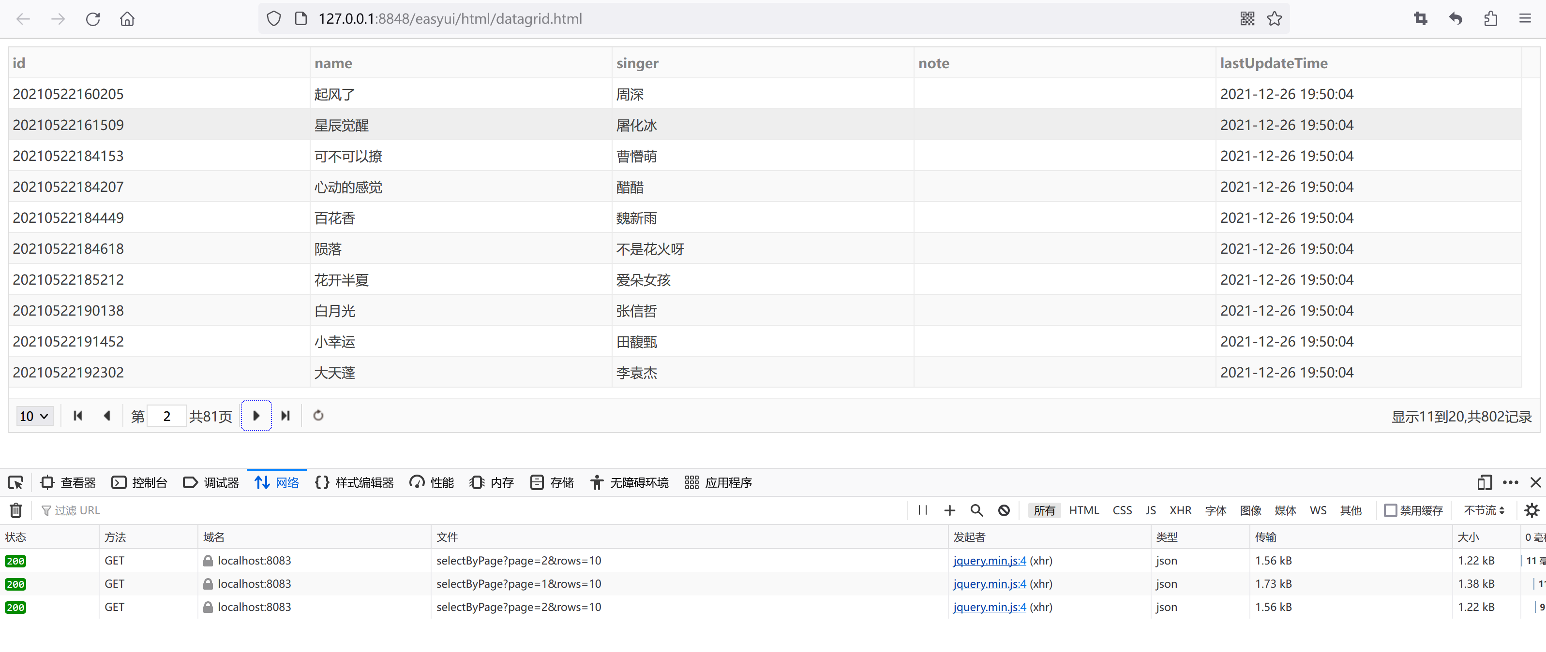Click the browser address bar URL
This screenshot has height=652, width=1546.
[x=450, y=19]
